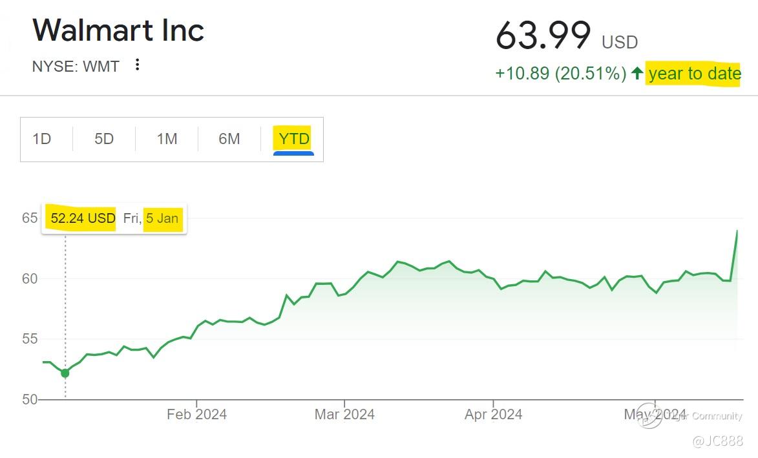Image resolution: width=758 pixels, height=458 pixels.
Task: Choose the 6M time range tab
Action: point(229,139)
